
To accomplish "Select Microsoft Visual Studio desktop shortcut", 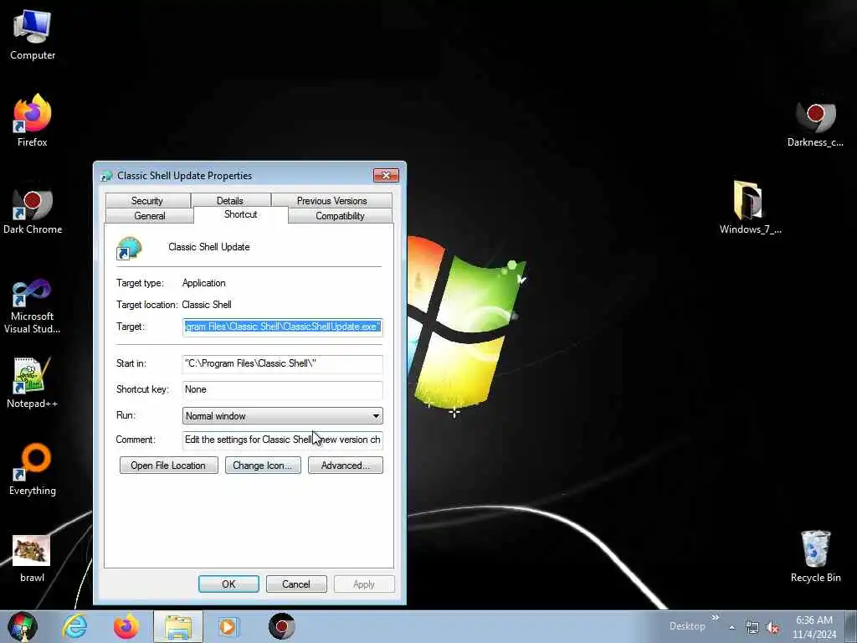I will coord(33,306).
